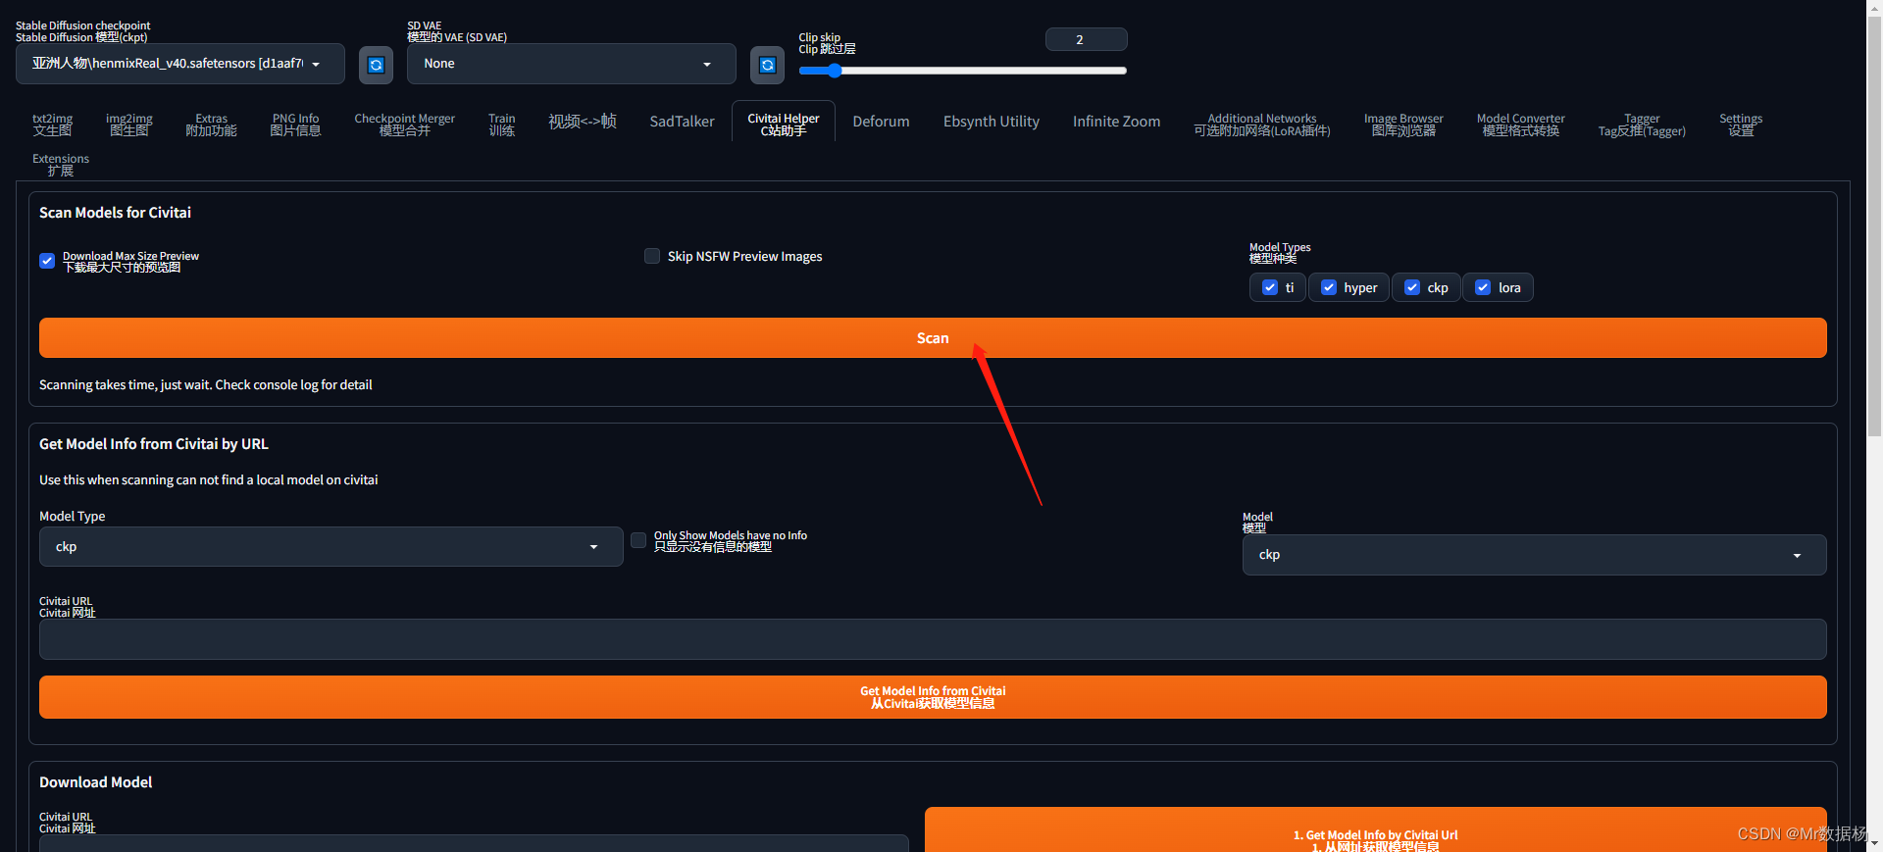The width and height of the screenshot is (1883, 852).
Task: Open the Additional Networks tab
Action: coord(1262,125)
